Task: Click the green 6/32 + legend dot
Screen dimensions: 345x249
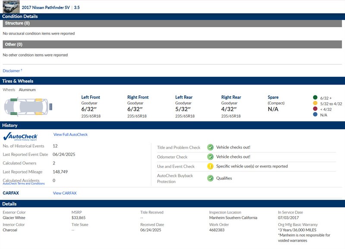Action: click(x=315, y=98)
